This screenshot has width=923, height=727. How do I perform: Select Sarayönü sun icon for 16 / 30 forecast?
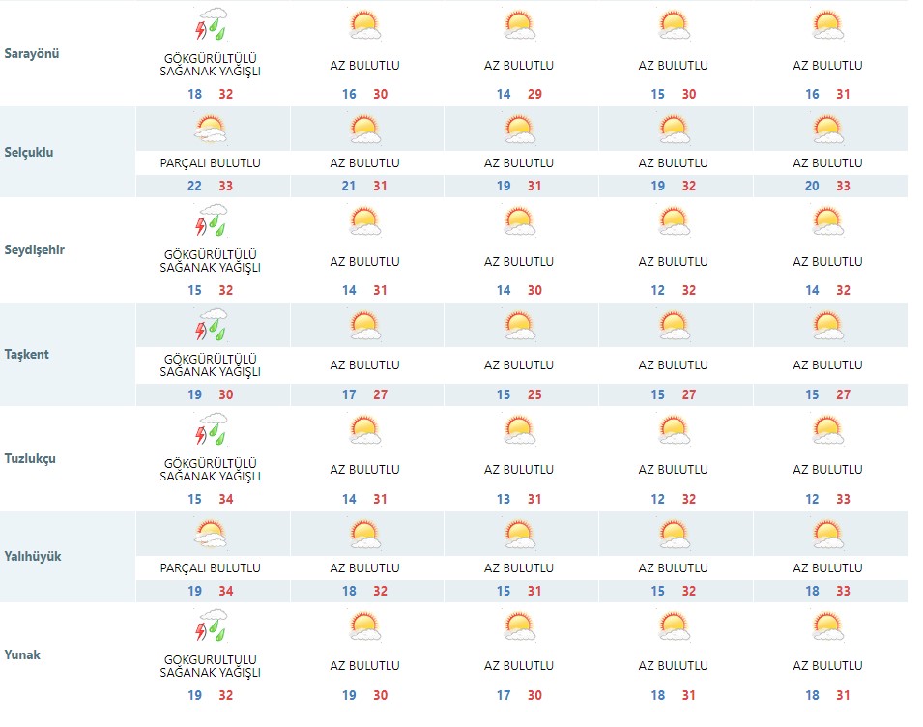pyautogui.click(x=365, y=25)
